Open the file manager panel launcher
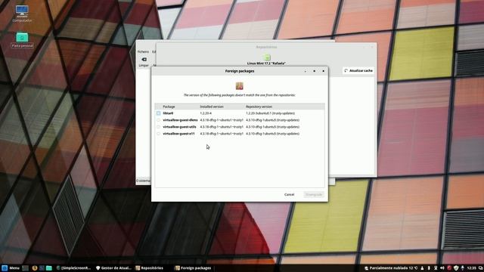 pyautogui.click(x=48, y=268)
